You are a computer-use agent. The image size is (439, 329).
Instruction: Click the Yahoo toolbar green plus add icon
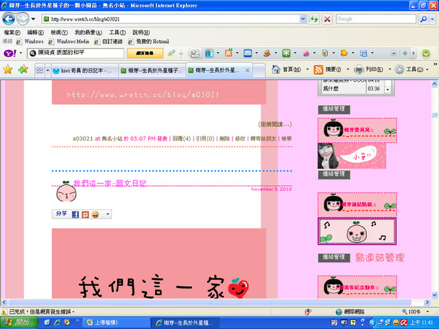pos(405,53)
